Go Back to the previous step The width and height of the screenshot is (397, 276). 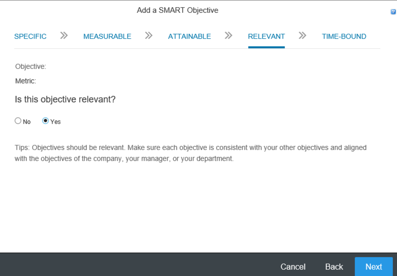point(334,267)
